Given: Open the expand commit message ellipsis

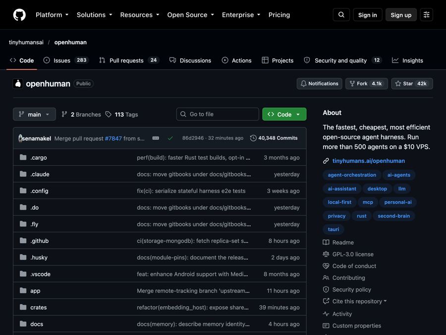Looking at the screenshot, I should (156, 138).
